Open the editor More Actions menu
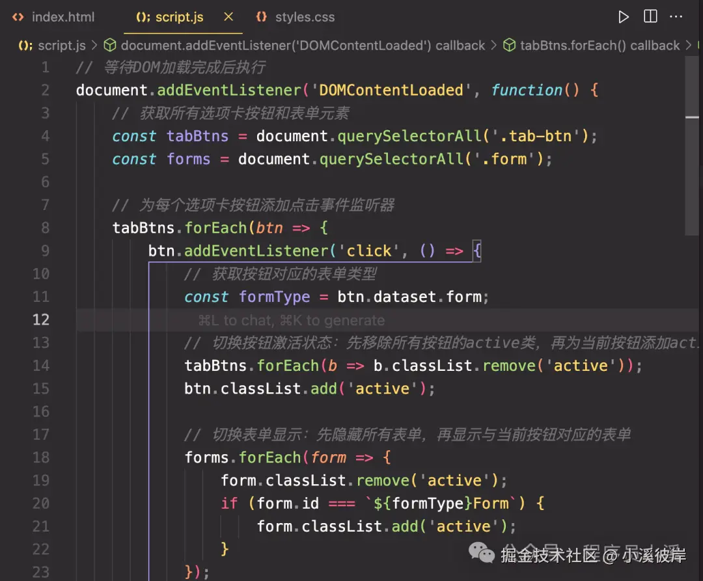 (676, 16)
